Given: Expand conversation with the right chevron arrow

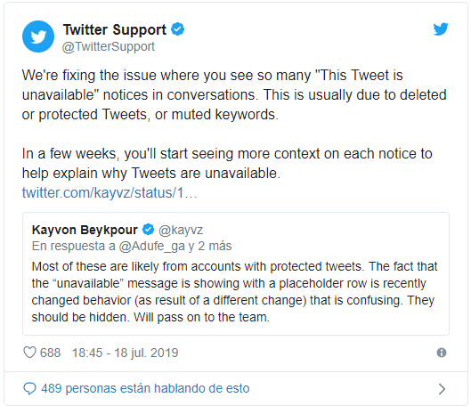Looking at the screenshot, I should point(442,389).
